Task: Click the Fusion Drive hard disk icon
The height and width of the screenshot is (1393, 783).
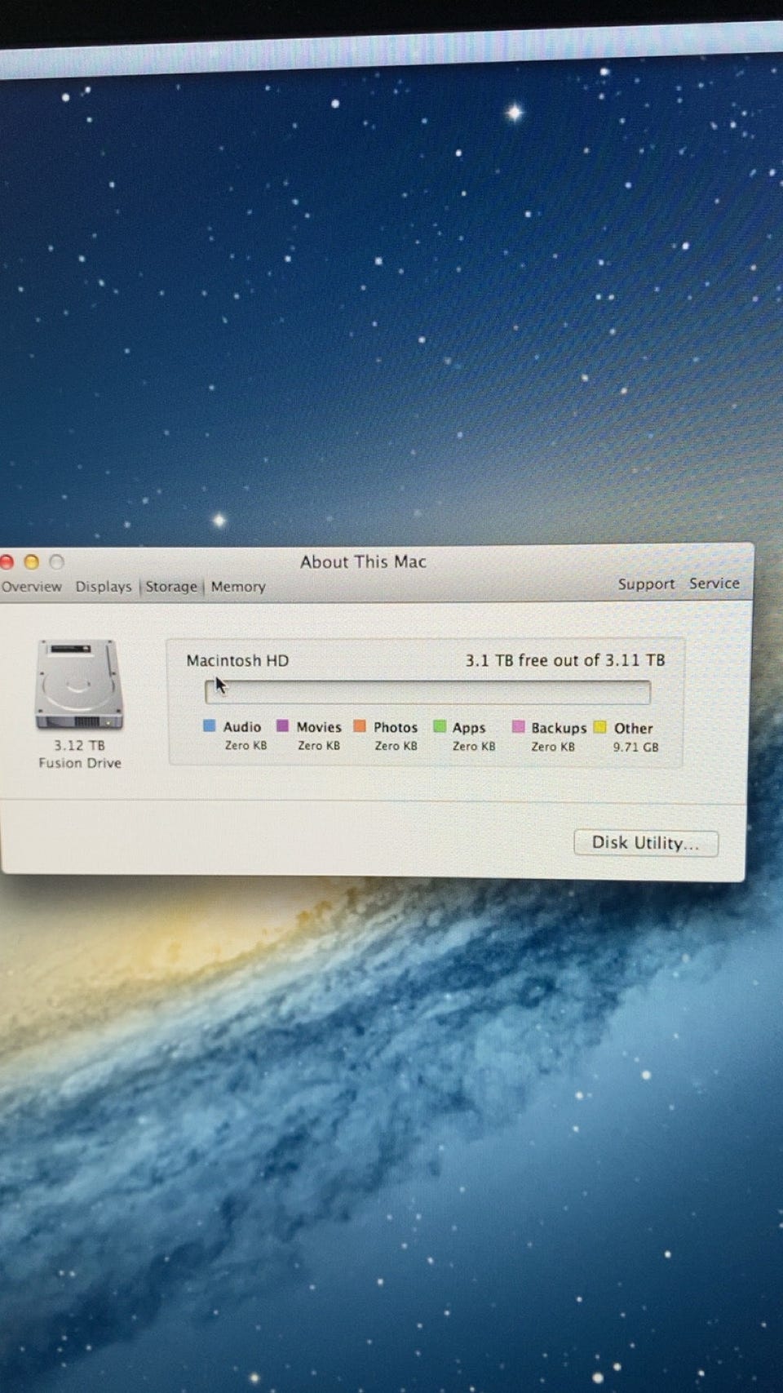Action: (79, 685)
